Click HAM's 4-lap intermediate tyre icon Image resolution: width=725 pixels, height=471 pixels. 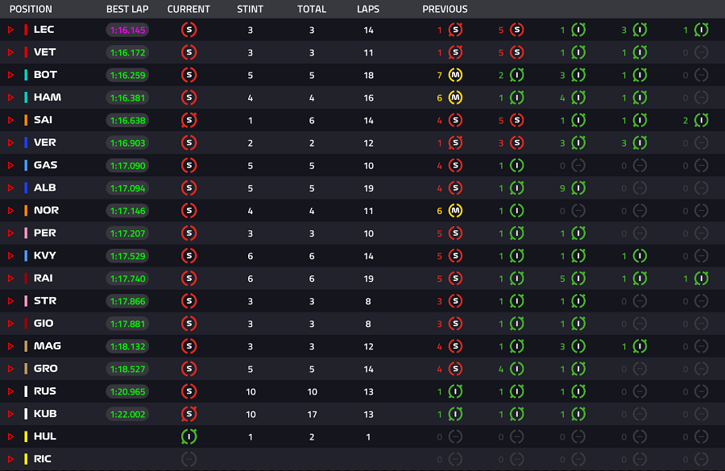[x=578, y=97]
